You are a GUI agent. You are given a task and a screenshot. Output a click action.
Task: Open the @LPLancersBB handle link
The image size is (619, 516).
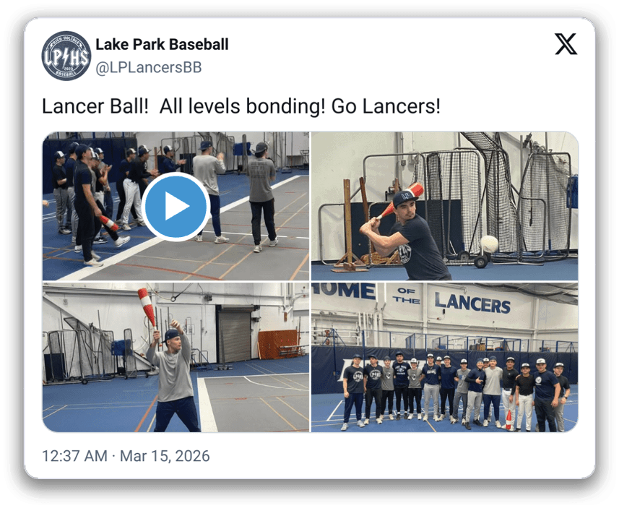tap(149, 67)
